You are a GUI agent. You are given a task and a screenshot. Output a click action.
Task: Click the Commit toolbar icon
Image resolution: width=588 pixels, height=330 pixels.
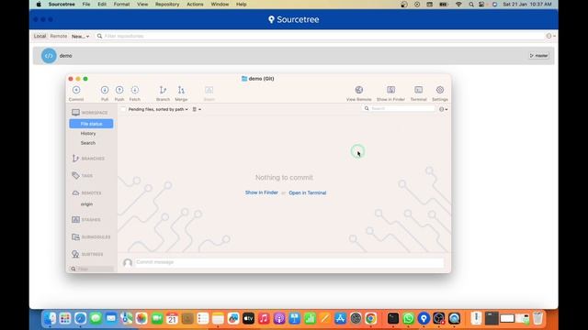click(76, 90)
